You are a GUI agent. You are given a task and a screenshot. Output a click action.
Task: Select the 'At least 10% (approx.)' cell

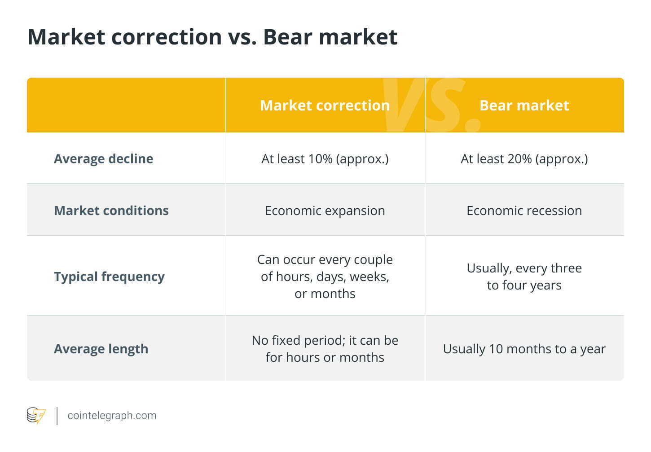pos(325,158)
